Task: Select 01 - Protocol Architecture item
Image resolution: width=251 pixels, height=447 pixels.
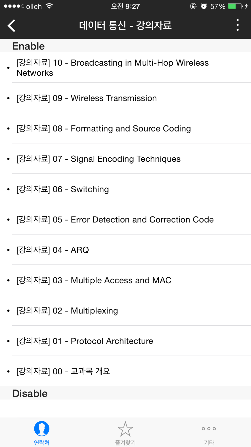Action: point(125,341)
